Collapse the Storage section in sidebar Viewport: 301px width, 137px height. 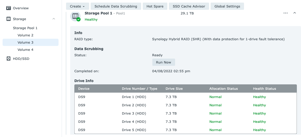tap(54, 19)
